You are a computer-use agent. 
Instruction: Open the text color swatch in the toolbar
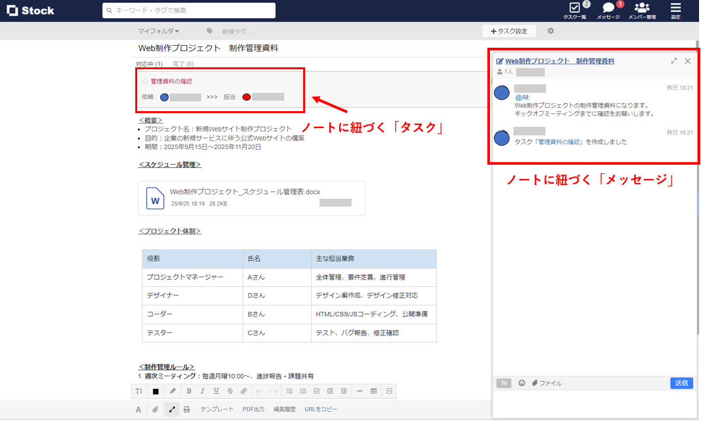[155, 391]
